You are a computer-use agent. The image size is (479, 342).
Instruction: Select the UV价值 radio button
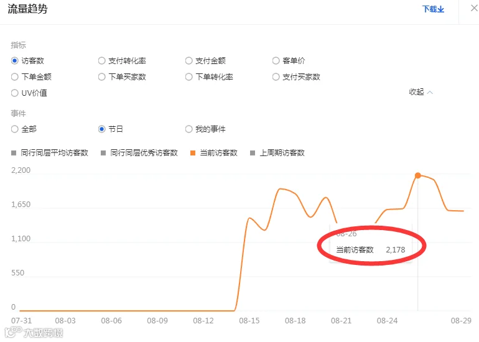pyautogui.click(x=15, y=93)
